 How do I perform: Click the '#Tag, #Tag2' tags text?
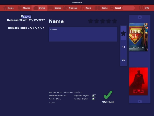(52, 103)
